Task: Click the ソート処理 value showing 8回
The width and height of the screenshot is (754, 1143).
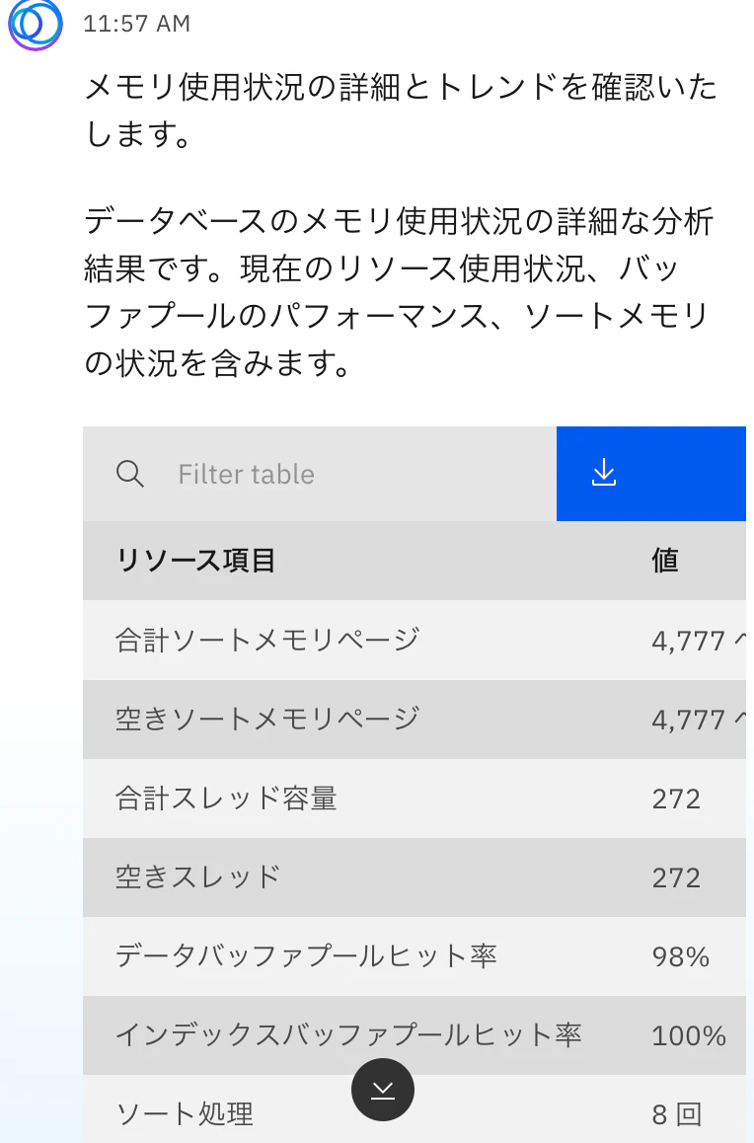Action: point(677,1113)
